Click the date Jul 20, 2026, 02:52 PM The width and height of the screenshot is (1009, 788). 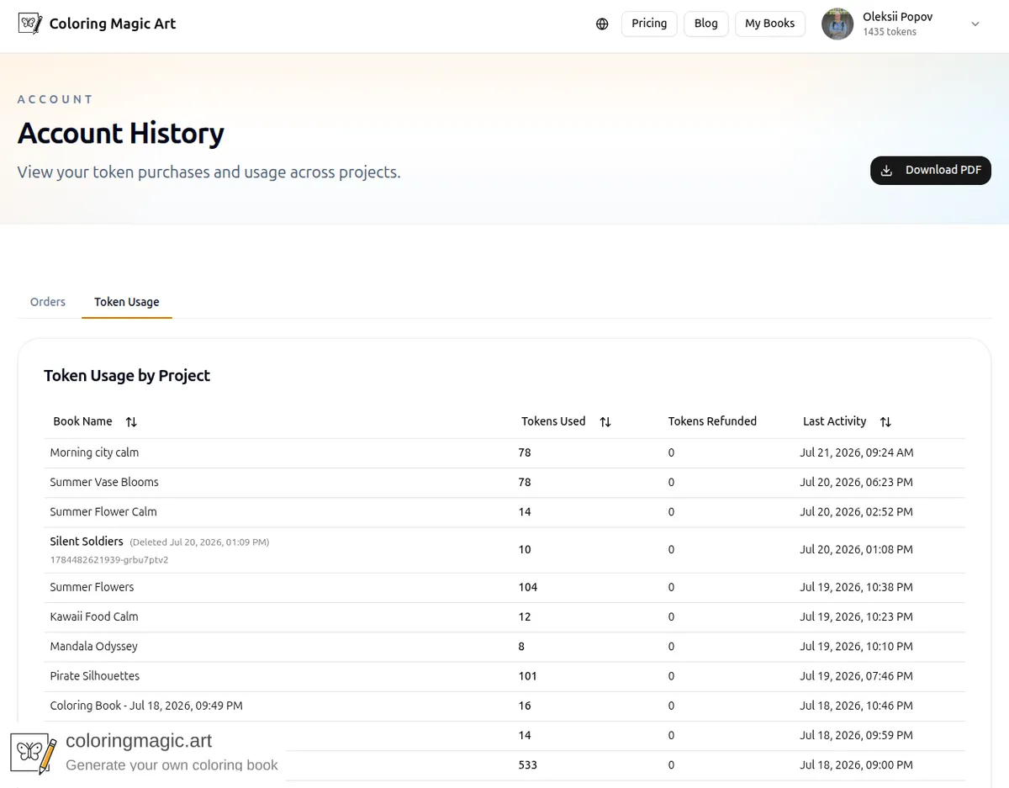[x=856, y=511]
